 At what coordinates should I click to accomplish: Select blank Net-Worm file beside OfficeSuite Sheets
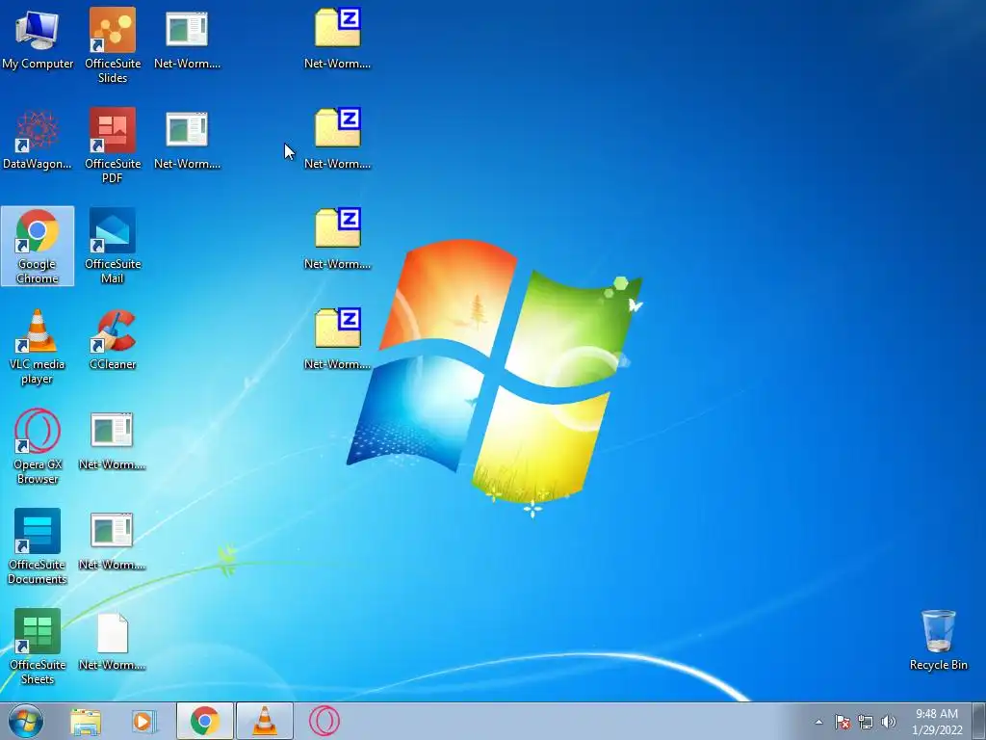112,641
